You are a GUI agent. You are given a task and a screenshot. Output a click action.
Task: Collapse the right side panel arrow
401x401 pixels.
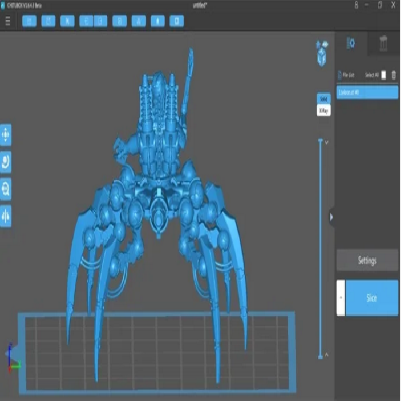pyautogui.click(x=331, y=217)
